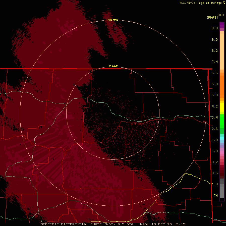Pick the green segment of the color bar

click(x=222, y=121)
